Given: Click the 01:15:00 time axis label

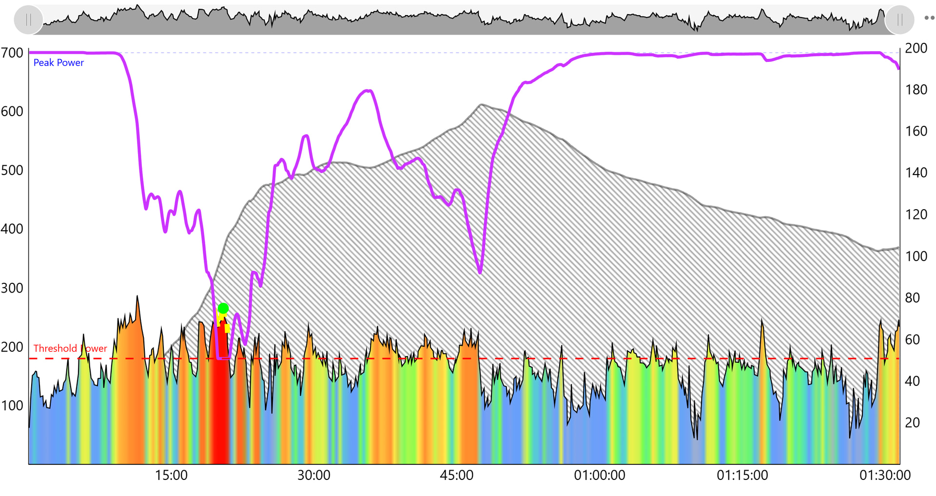Looking at the screenshot, I should (742, 475).
